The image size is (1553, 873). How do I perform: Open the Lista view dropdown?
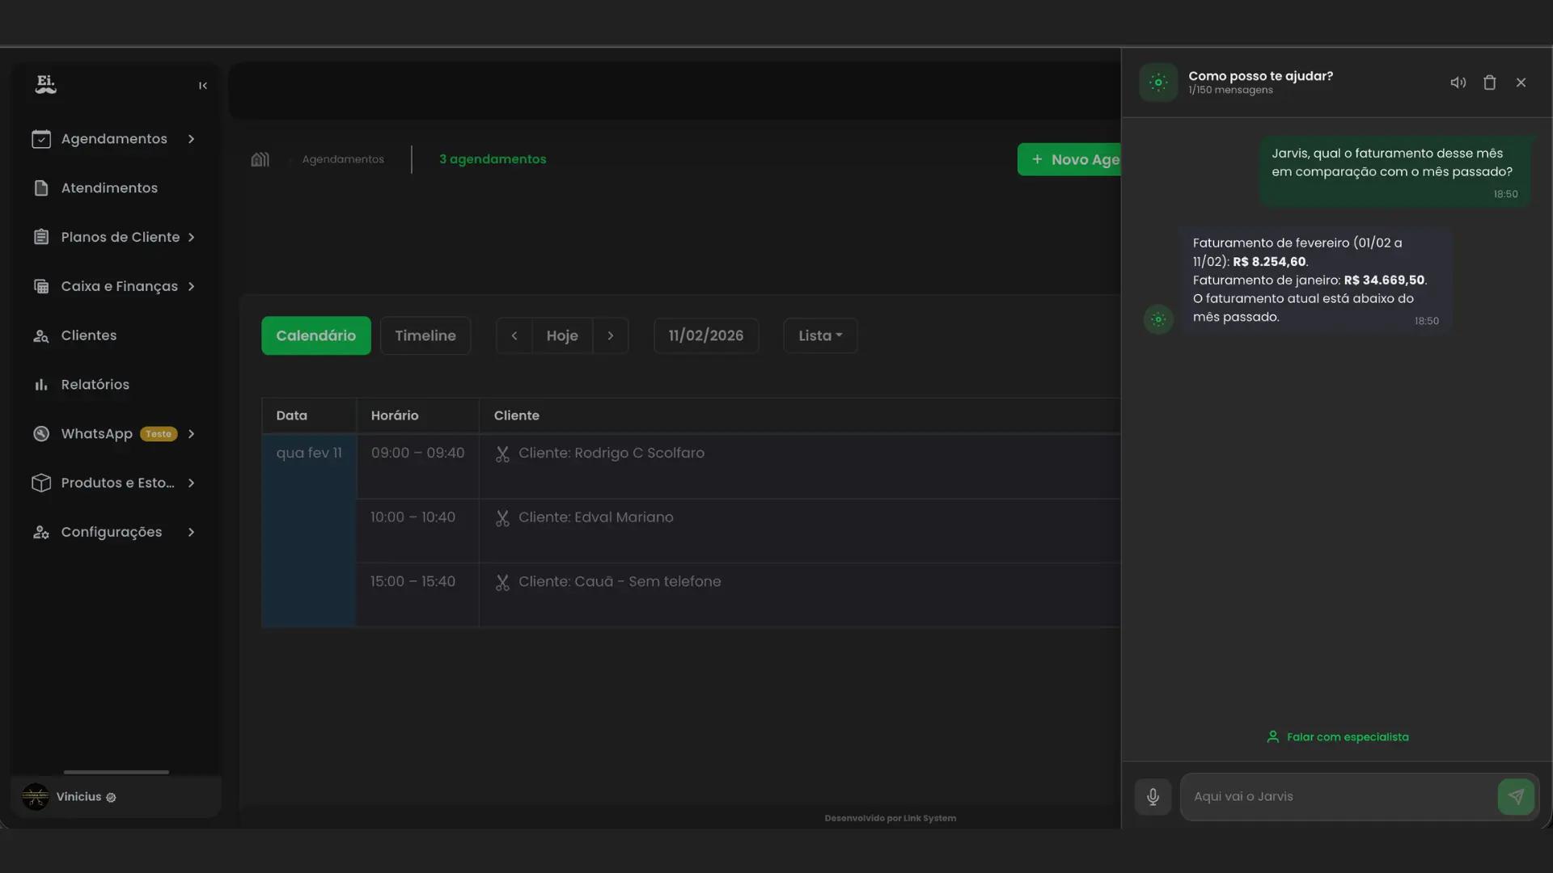pos(819,335)
